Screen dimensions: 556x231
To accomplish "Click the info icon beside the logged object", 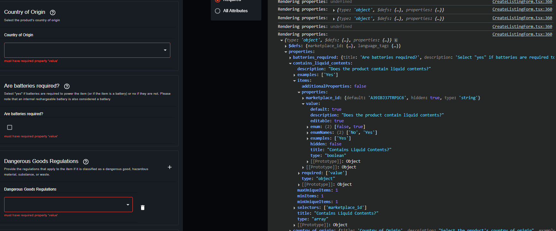I will tap(396, 40).
